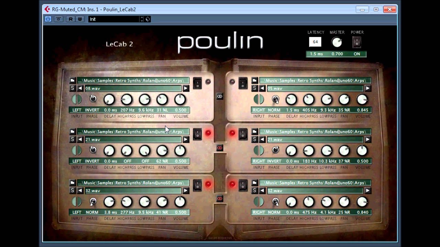Click link icon between 08.wav and 05.wav slots
Image resolution: width=440 pixels, height=247 pixels.
coord(220,97)
